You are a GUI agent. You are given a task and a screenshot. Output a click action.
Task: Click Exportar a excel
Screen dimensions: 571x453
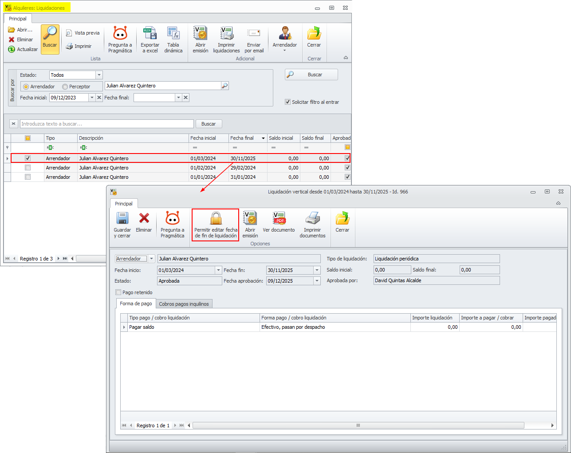point(150,39)
